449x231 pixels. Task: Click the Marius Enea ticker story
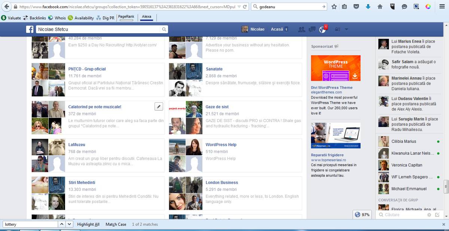point(409,47)
